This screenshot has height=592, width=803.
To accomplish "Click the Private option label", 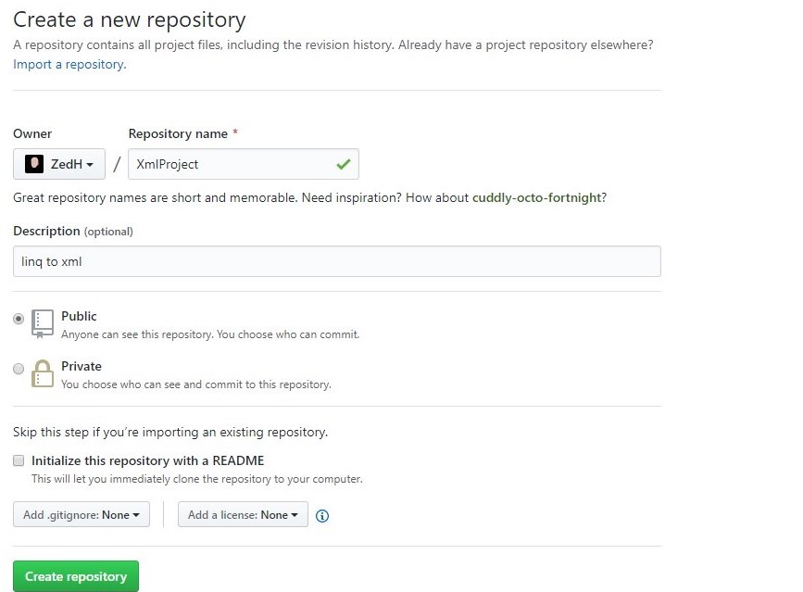I will click(x=82, y=366).
